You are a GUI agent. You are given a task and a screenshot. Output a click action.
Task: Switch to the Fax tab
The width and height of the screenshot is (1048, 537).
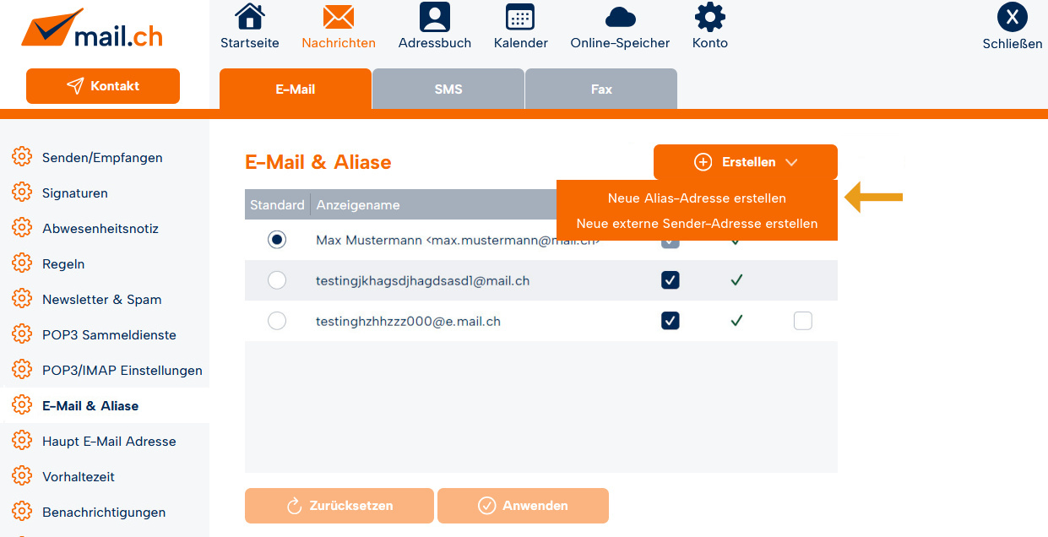coord(600,89)
